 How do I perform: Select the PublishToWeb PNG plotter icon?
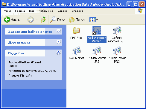tap(117, 50)
